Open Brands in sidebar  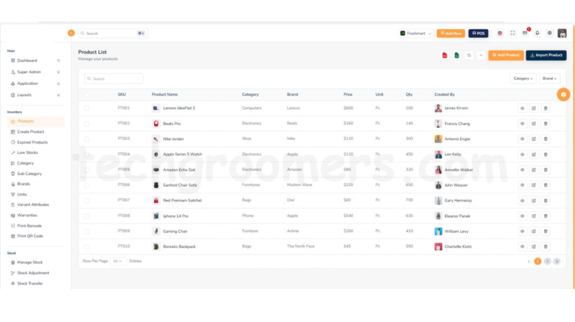24,184
